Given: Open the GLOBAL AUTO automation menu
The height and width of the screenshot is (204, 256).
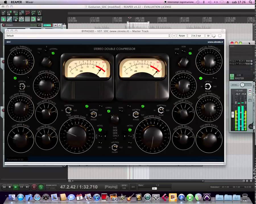Looking at the screenshot, I should point(51,187).
